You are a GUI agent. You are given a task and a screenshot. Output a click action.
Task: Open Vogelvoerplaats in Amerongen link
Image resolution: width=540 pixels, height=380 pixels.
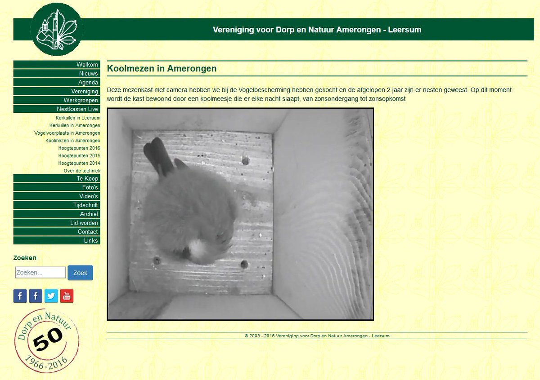click(67, 133)
